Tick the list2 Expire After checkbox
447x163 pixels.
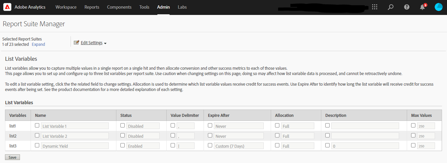coord(210,135)
